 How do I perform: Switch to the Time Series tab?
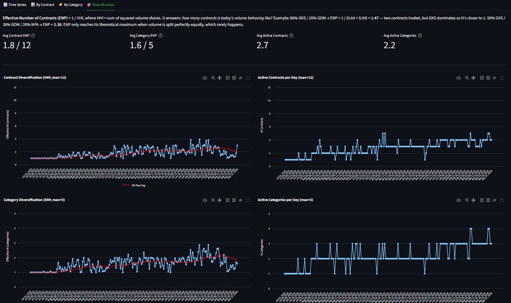[x=15, y=5]
